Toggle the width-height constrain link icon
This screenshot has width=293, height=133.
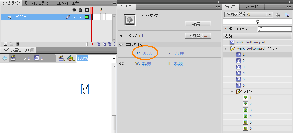click(x=122, y=64)
